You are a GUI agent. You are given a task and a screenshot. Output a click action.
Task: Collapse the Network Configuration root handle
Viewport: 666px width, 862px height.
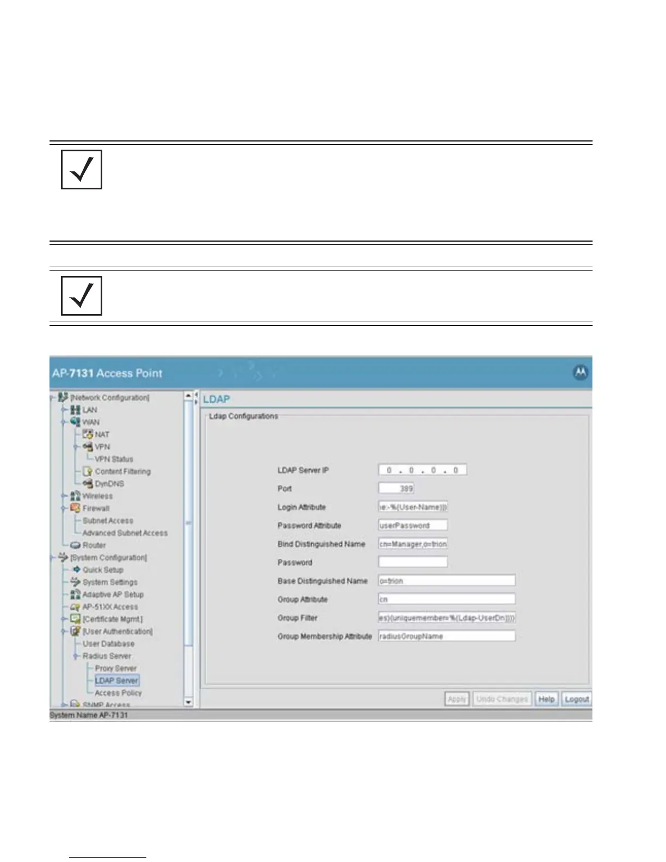(52, 398)
